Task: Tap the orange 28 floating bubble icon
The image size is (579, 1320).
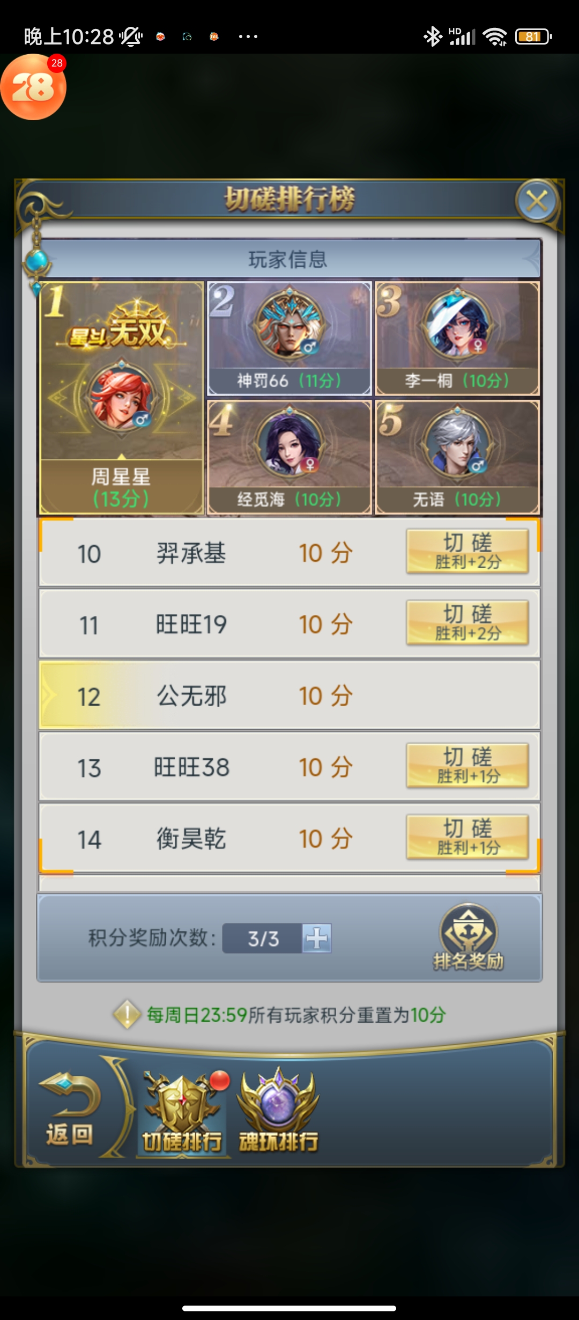Action: coord(33,87)
